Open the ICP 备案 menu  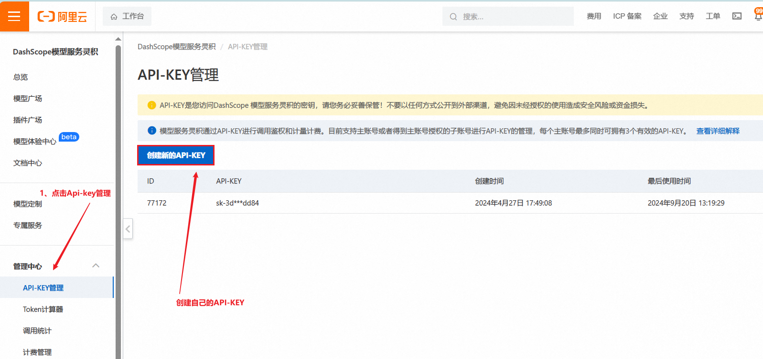pos(627,16)
